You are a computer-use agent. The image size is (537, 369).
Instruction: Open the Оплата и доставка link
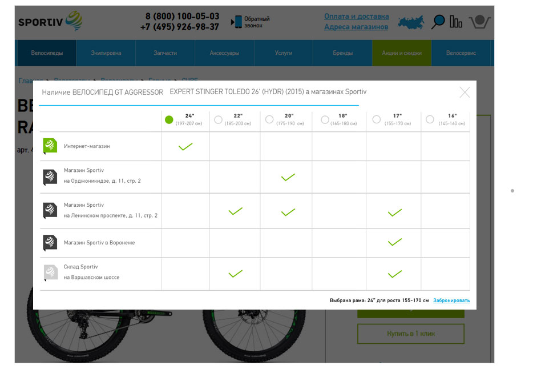(357, 16)
